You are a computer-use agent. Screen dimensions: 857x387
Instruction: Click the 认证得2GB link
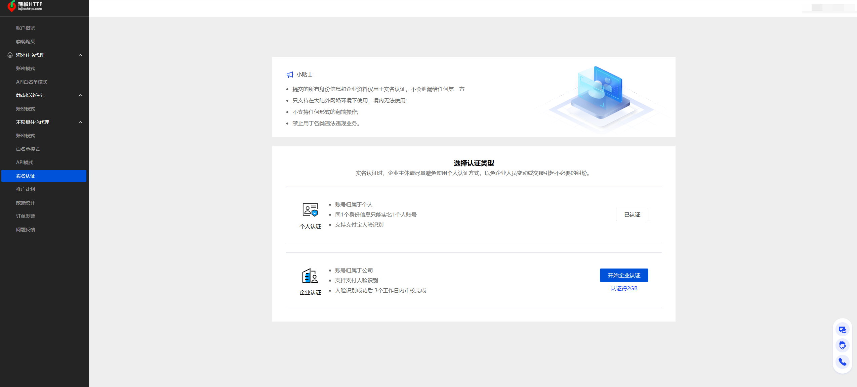624,288
